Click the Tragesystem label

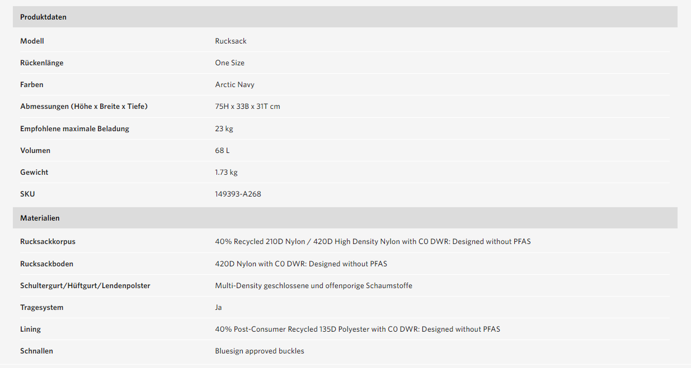pyautogui.click(x=42, y=308)
